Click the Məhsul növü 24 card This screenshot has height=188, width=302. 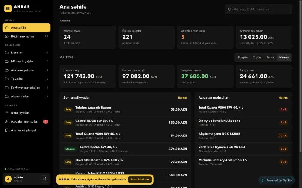(x=88, y=37)
